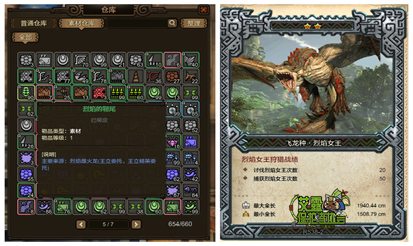This screenshot has width=413, height=246.
Task: Switch to the 普通仓库 tab
Action: tap(34, 23)
